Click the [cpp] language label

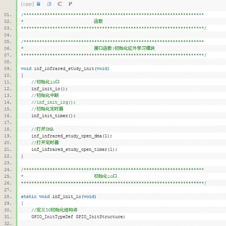[27, 4]
